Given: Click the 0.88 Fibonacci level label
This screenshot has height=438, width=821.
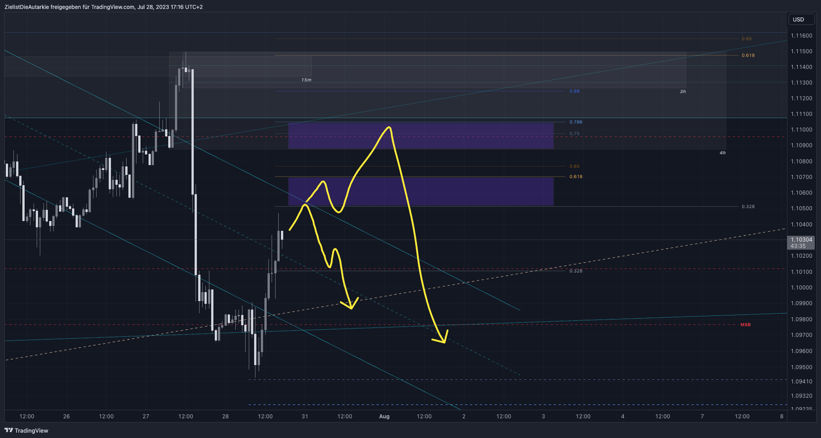Looking at the screenshot, I should tap(574, 91).
